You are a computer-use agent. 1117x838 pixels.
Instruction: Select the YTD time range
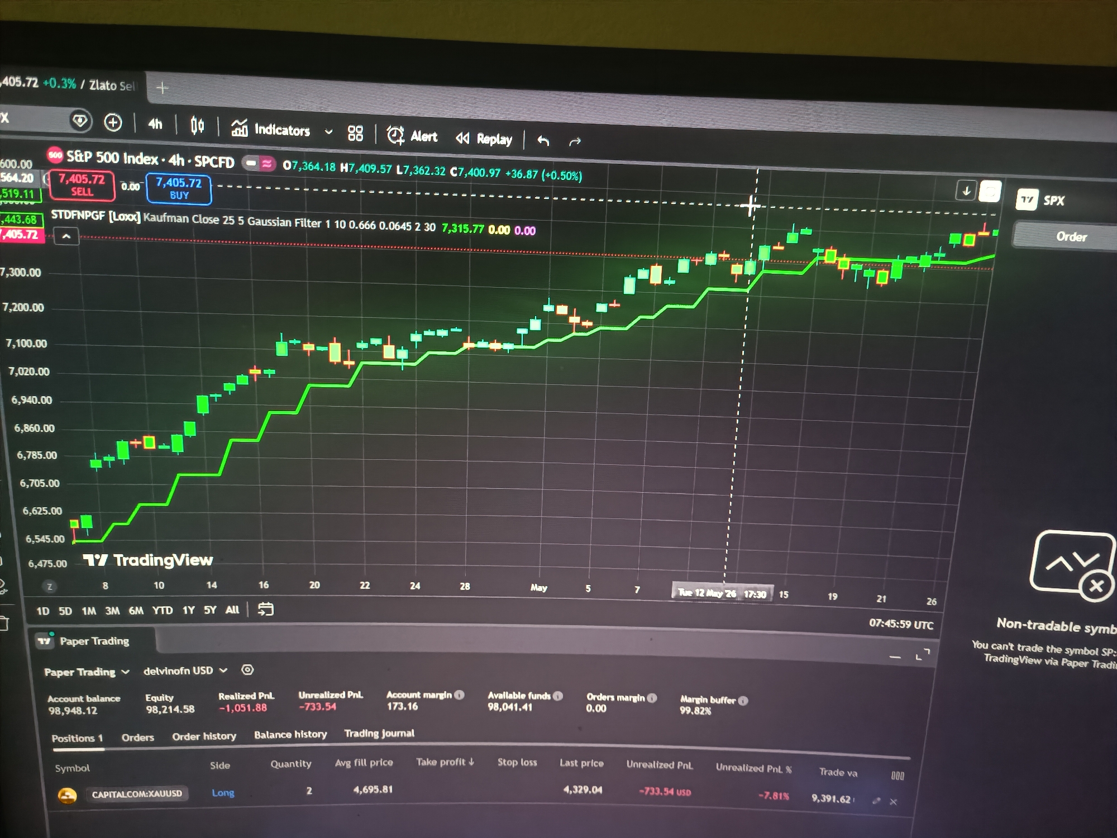pyautogui.click(x=163, y=610)
